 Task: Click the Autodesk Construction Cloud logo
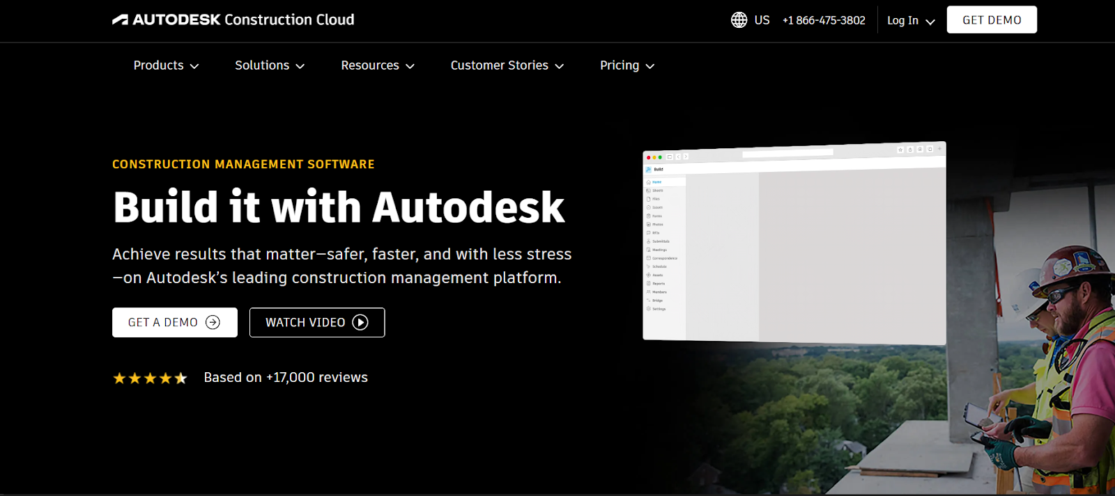233,19
